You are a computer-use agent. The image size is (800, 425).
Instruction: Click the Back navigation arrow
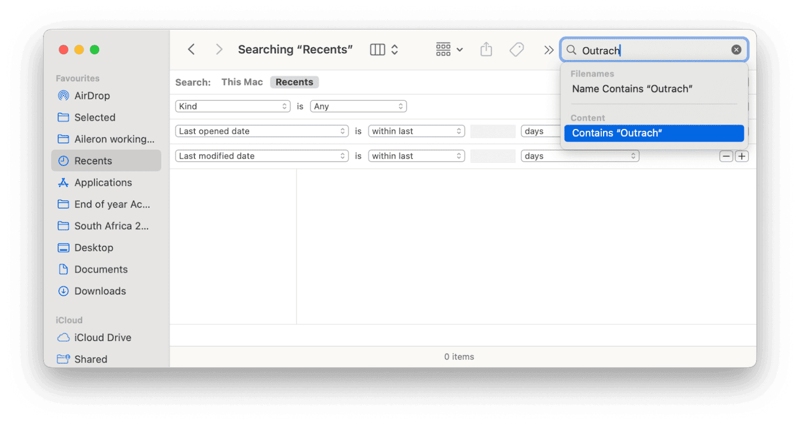pos(190,49)
